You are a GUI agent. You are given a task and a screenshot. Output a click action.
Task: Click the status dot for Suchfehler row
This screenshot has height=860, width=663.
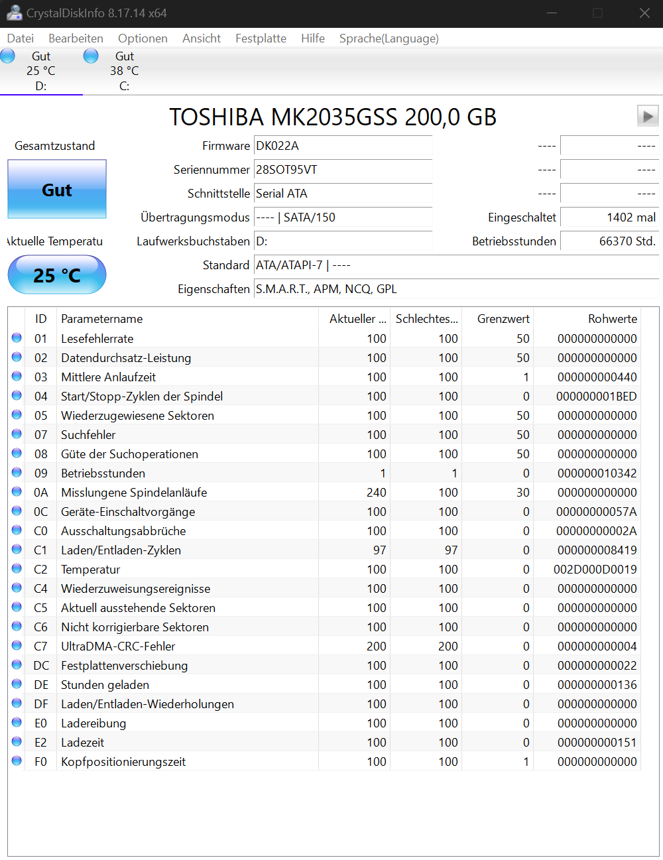click(17, 434)
